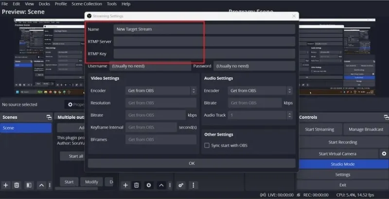Viewport: 389px width, 199px height.
Task: Move scene up with arrow icon
Action: point(41,185)
